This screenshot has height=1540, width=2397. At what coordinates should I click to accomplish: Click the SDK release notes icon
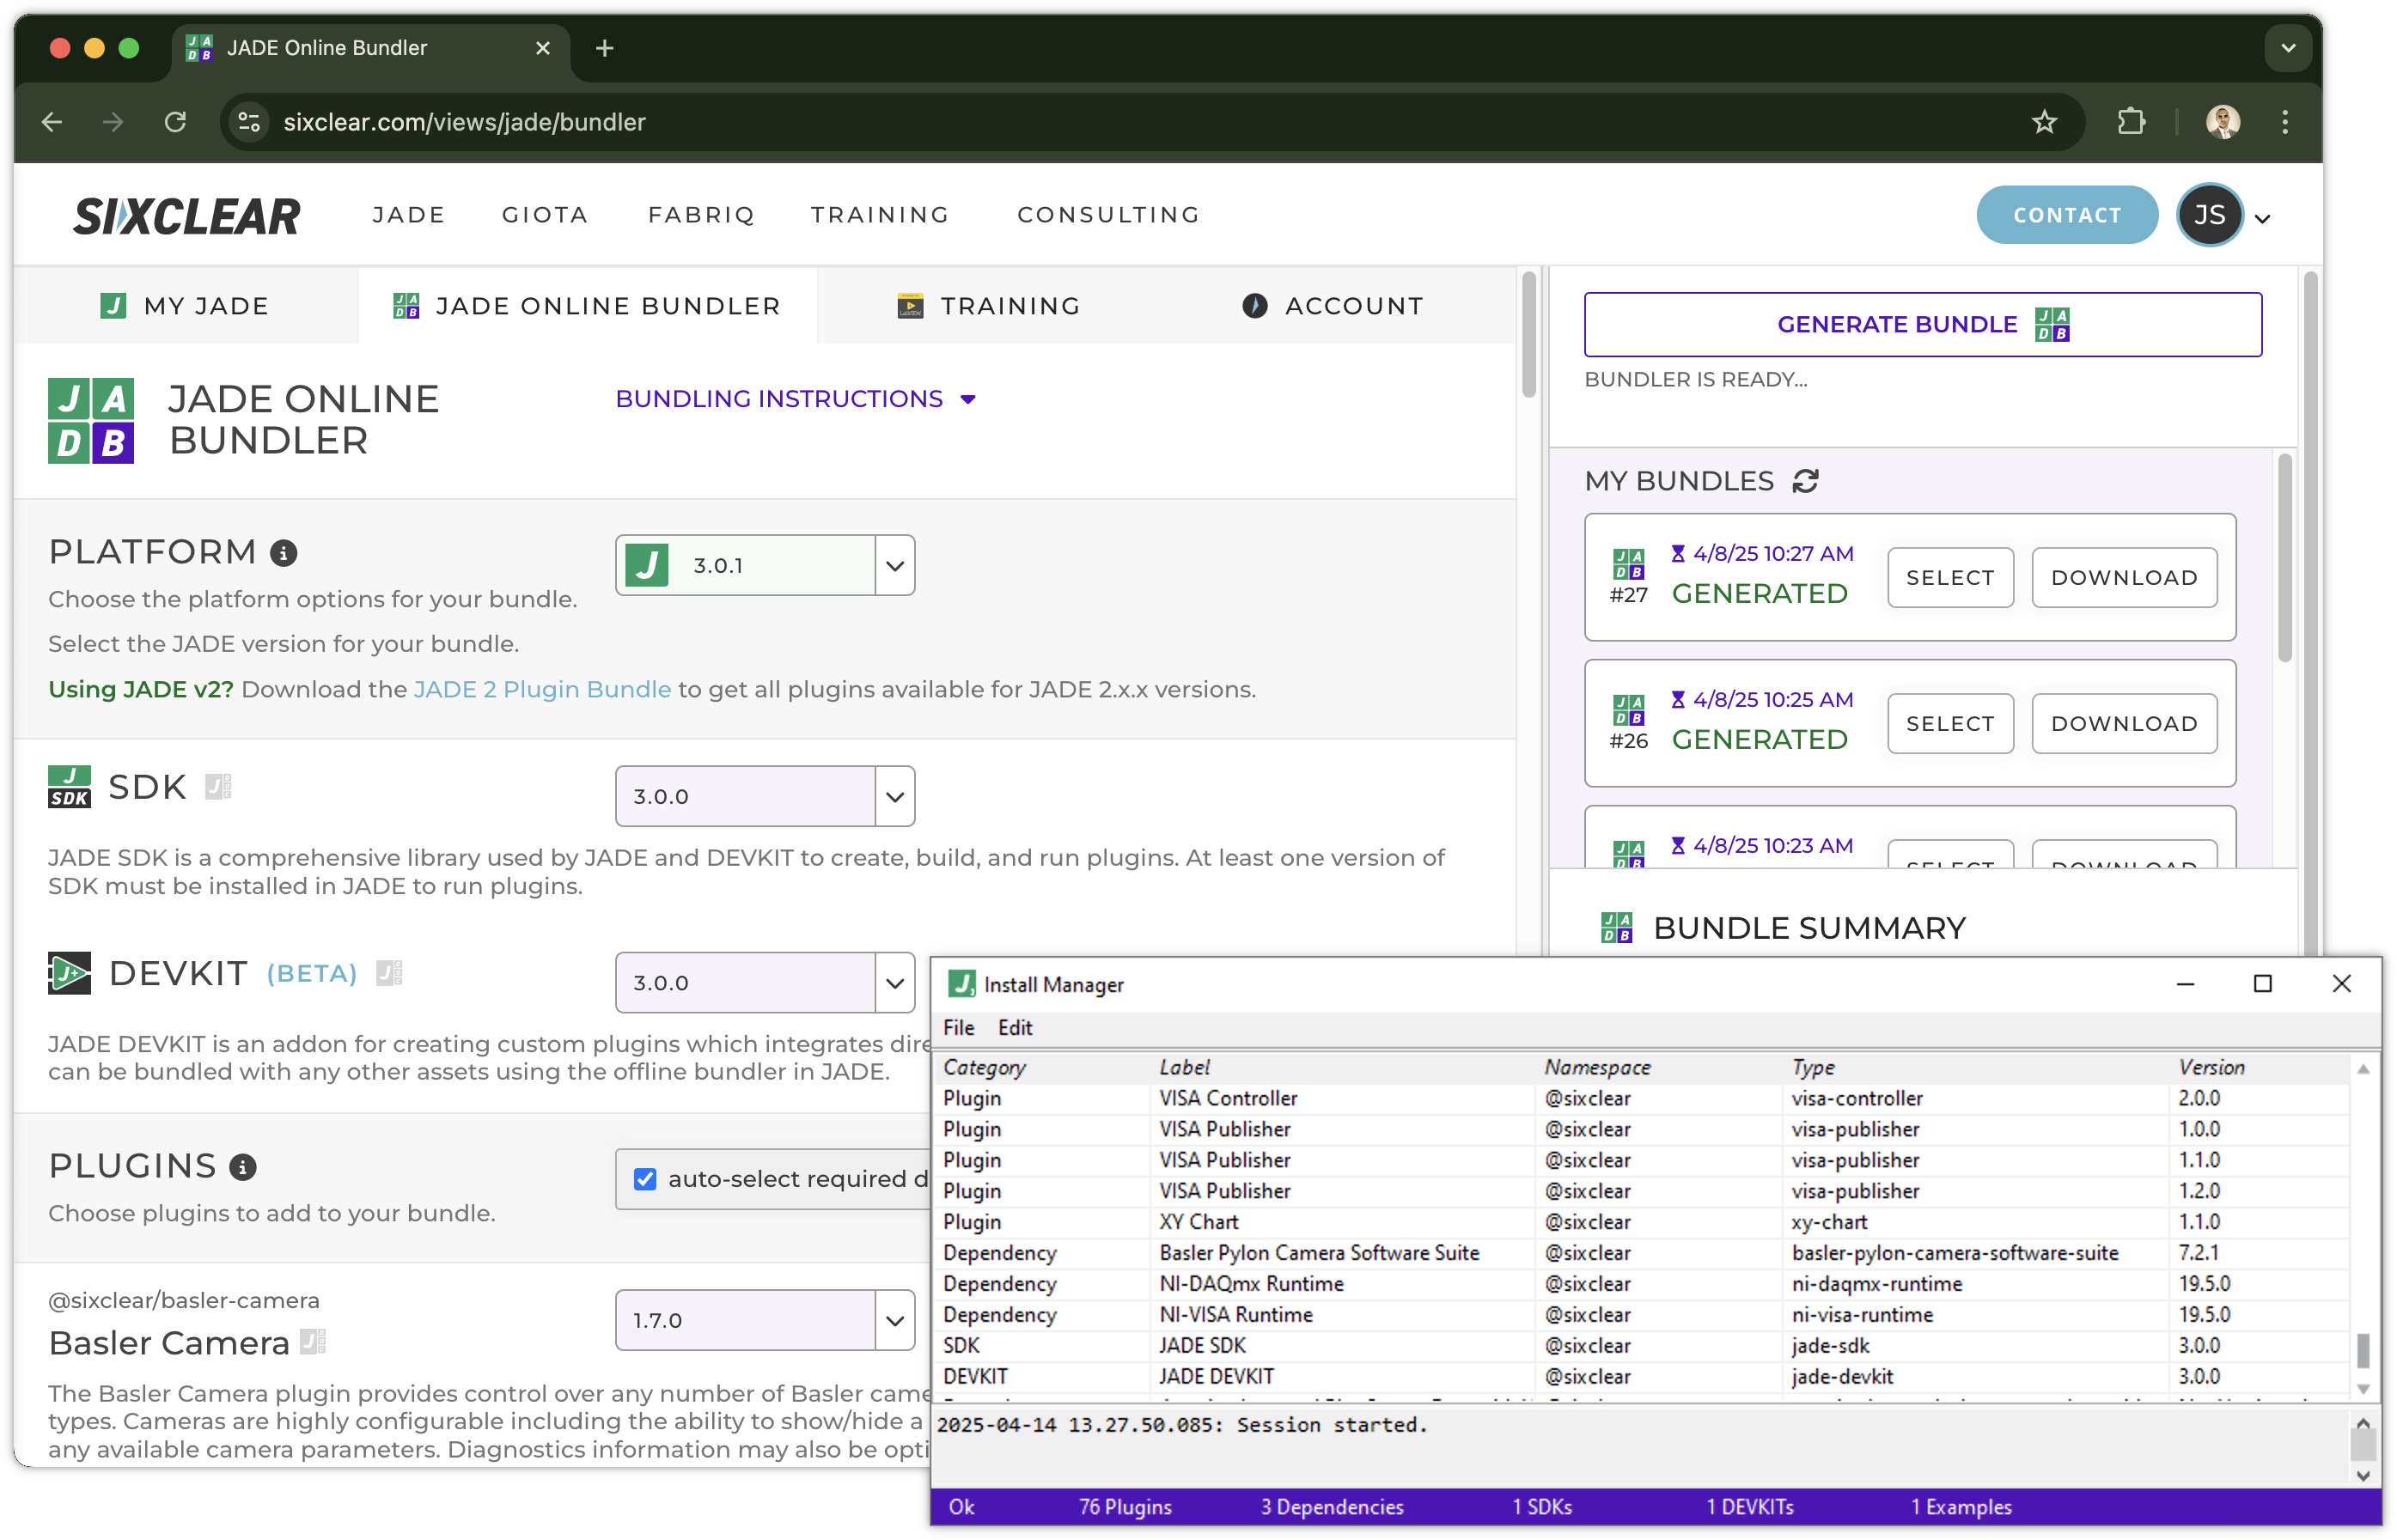tap(217, 788)
